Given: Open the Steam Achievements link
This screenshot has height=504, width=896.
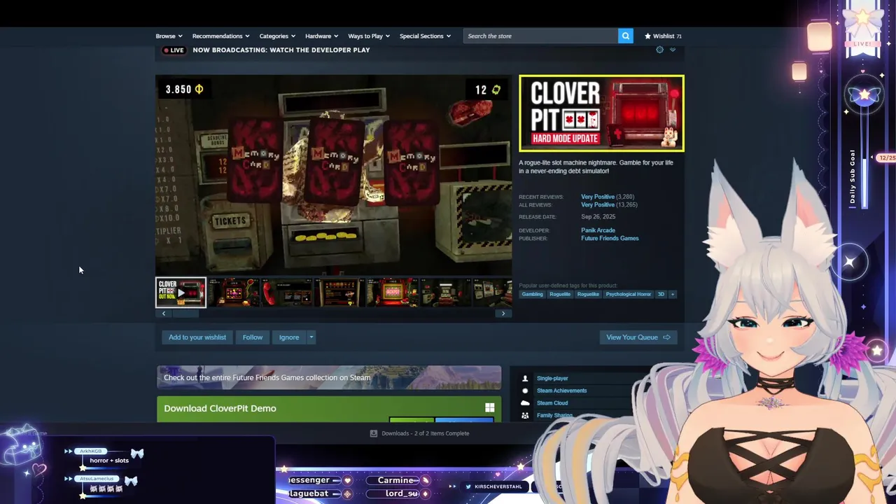Looking at the screenshot, I should 561,391.
